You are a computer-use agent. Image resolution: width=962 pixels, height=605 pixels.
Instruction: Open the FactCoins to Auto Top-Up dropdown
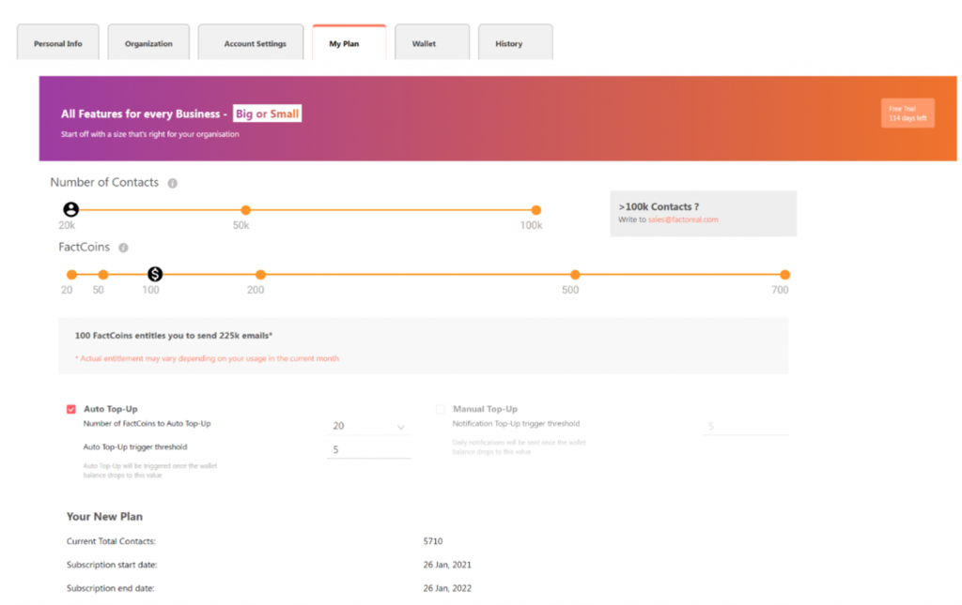pos(369,426)
